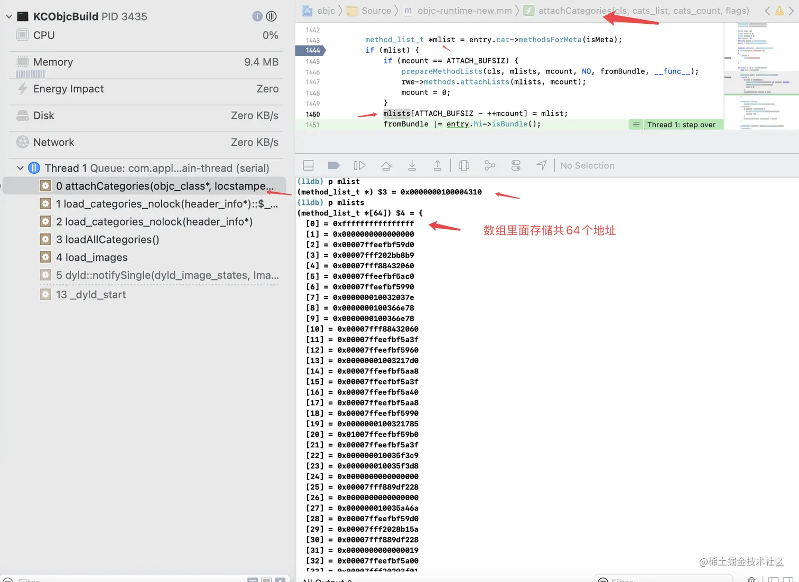Click the source minimap on the right

[761, 76]
